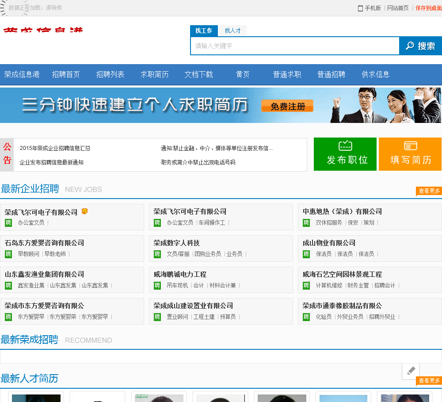This screenshot has height=402, width=442.
Task: Click the 置业顾问 job link
Action: click(177, 317)
